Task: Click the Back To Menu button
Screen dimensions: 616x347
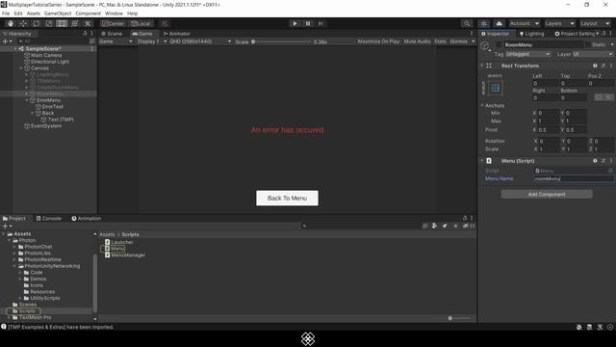Action: [287, 199]
